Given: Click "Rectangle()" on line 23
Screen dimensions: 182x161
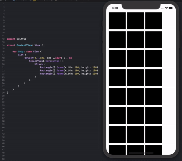Looking at the screenshot, I should tap(48, 74).
